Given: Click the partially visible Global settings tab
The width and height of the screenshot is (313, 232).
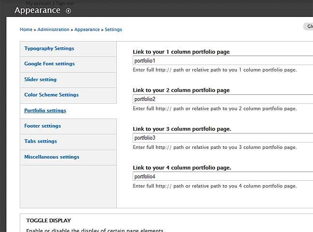Looking at the screenshot, I should [x=308, y=27].
